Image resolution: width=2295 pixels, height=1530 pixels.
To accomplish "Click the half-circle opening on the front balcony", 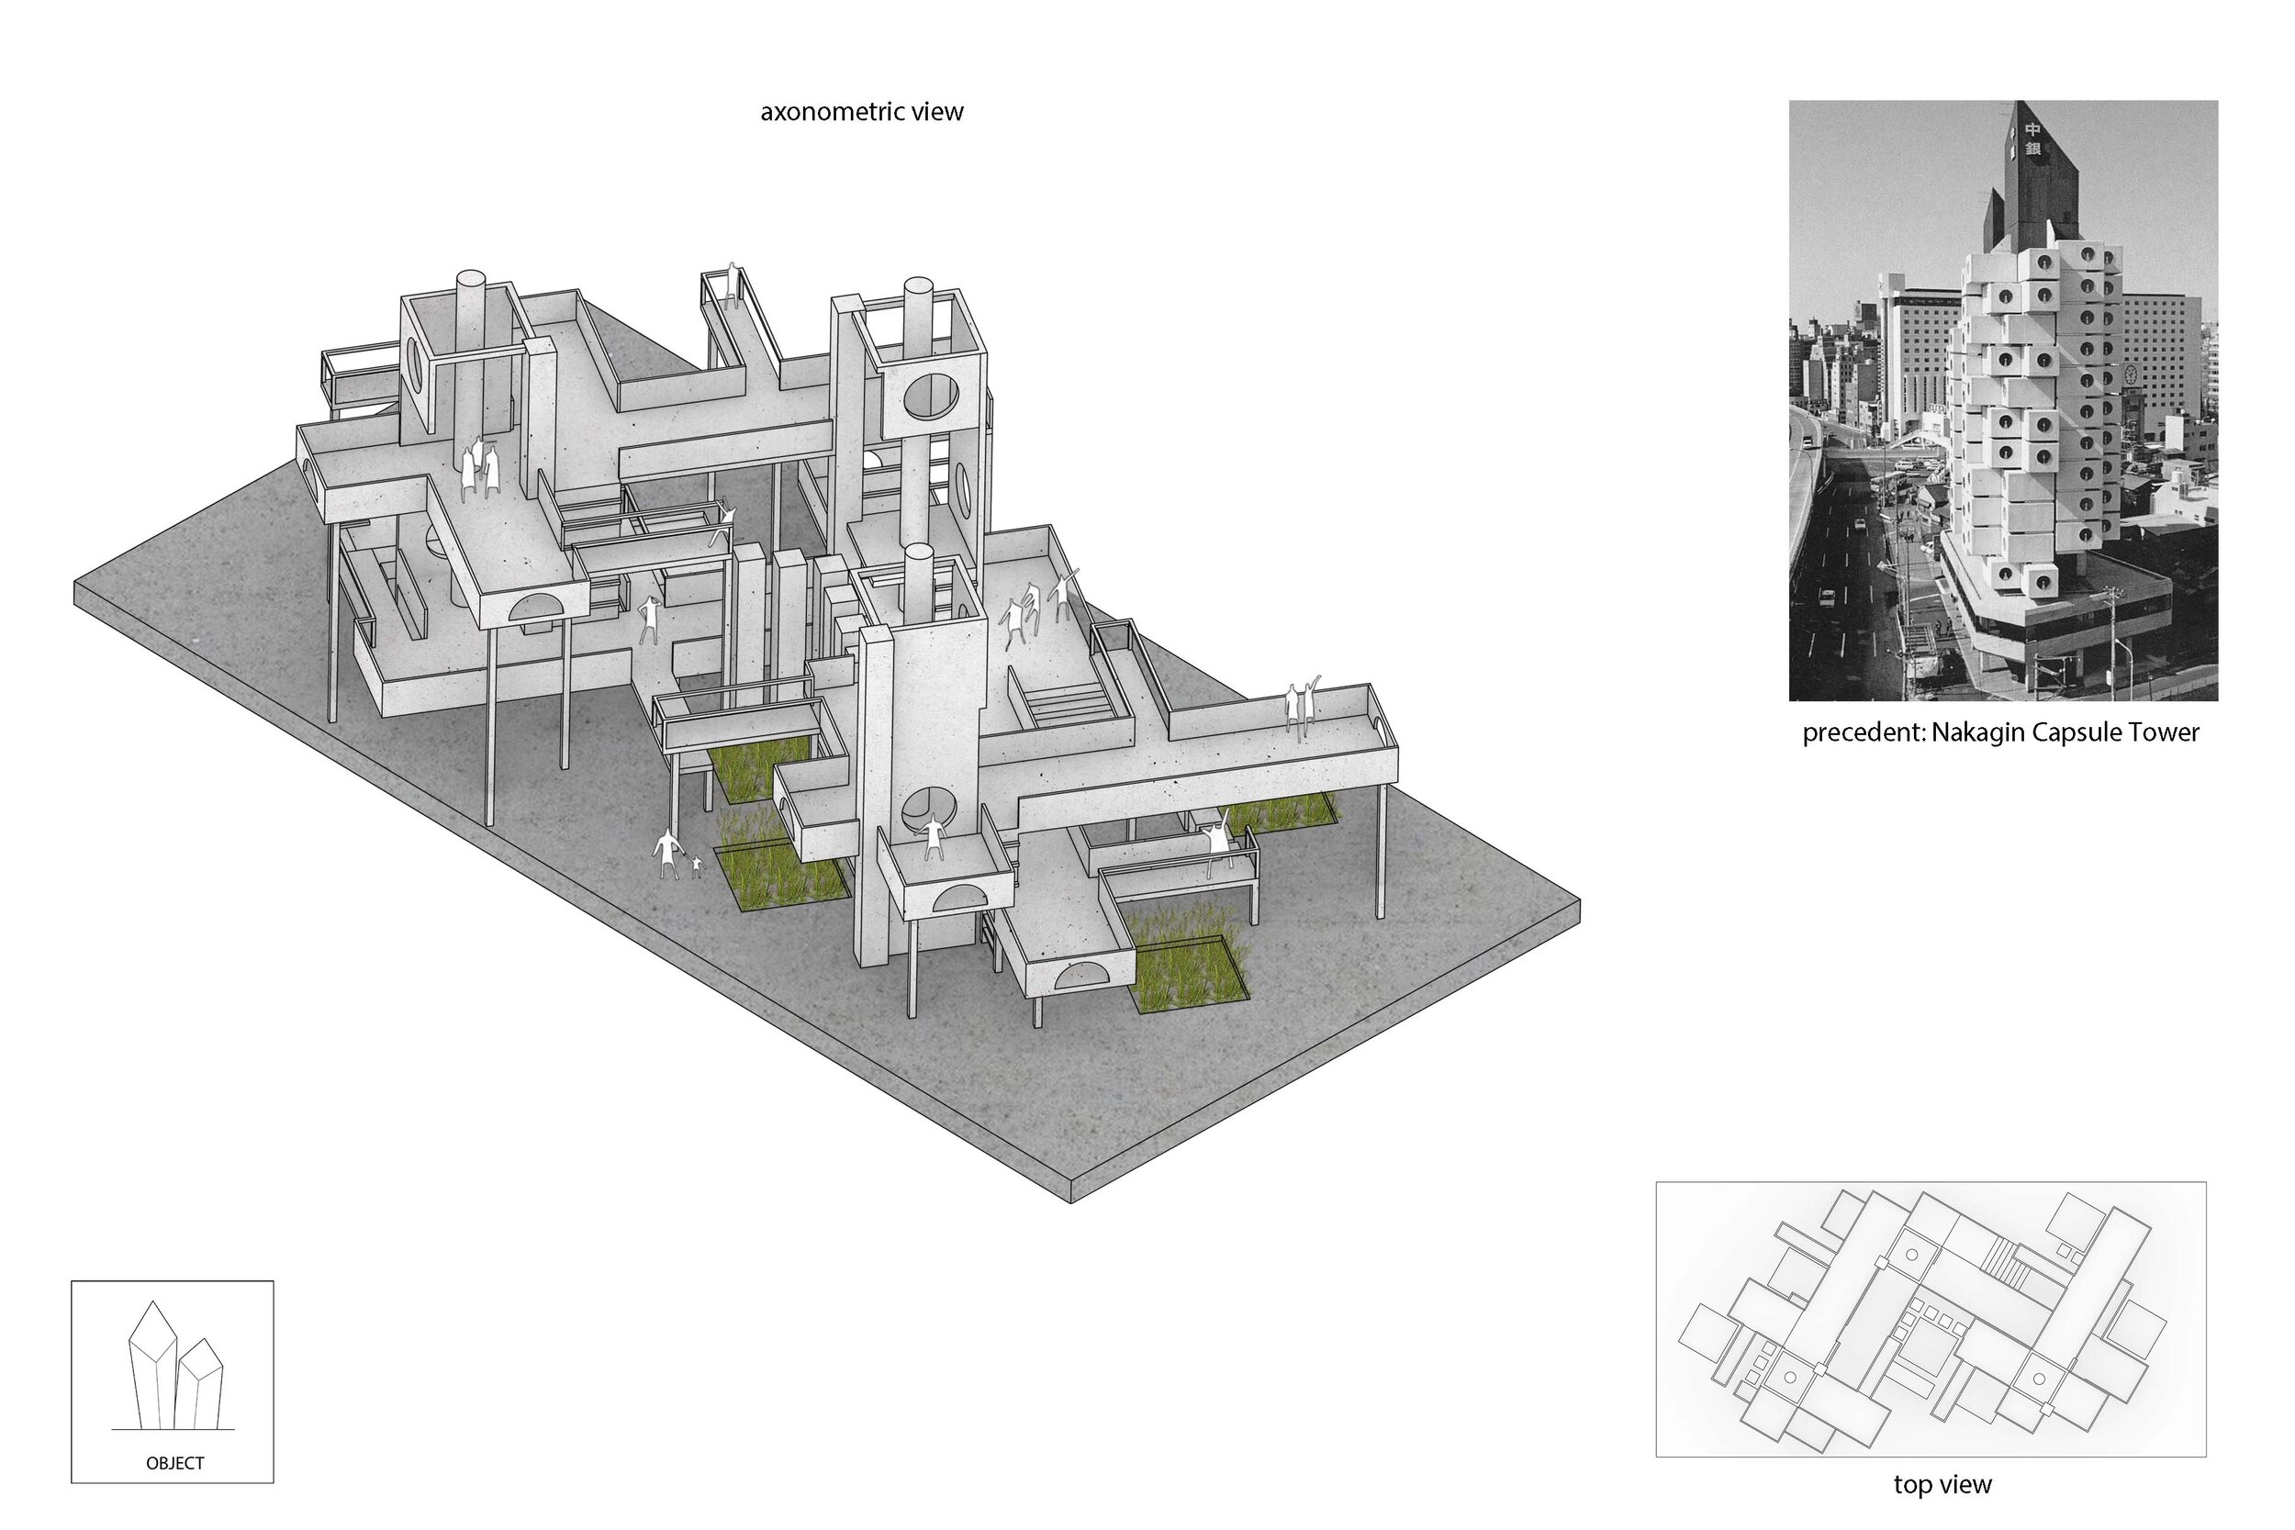I will 963,899.
